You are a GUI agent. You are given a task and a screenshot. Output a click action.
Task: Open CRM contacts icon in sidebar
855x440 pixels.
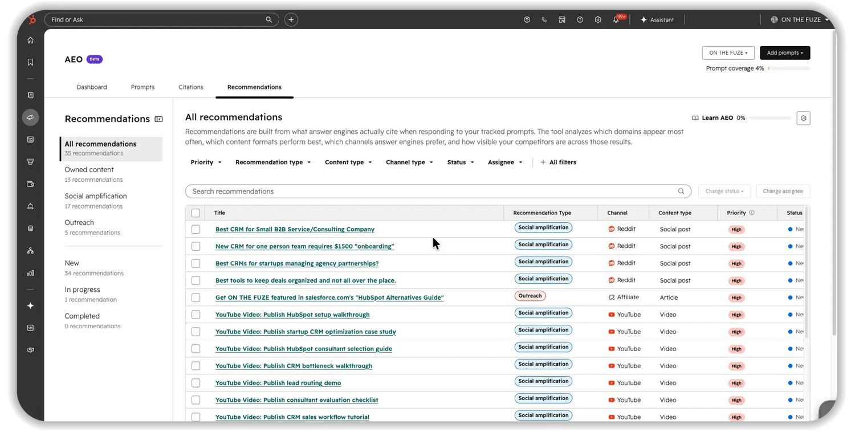click(x=31, y=95)
